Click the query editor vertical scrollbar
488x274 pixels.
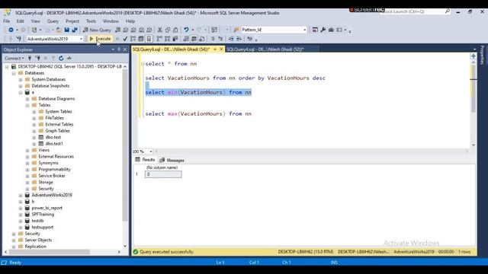click(474, 88)
